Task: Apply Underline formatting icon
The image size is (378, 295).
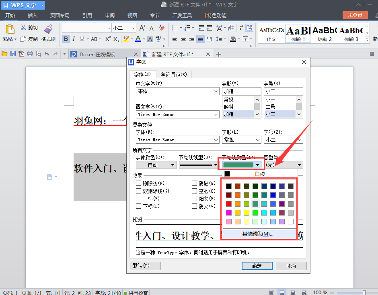Action: tap(82, 39)
